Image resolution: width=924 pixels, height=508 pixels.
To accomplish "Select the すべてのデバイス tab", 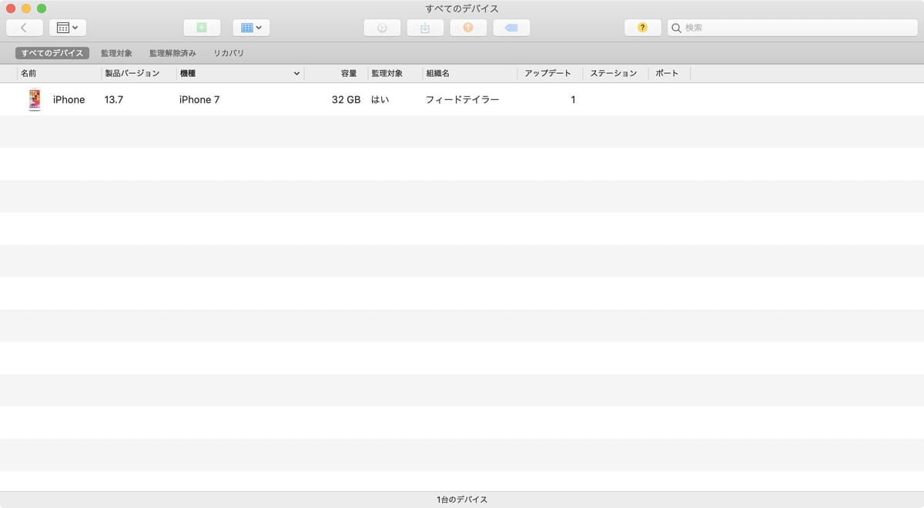I will (x=52, y=53).
